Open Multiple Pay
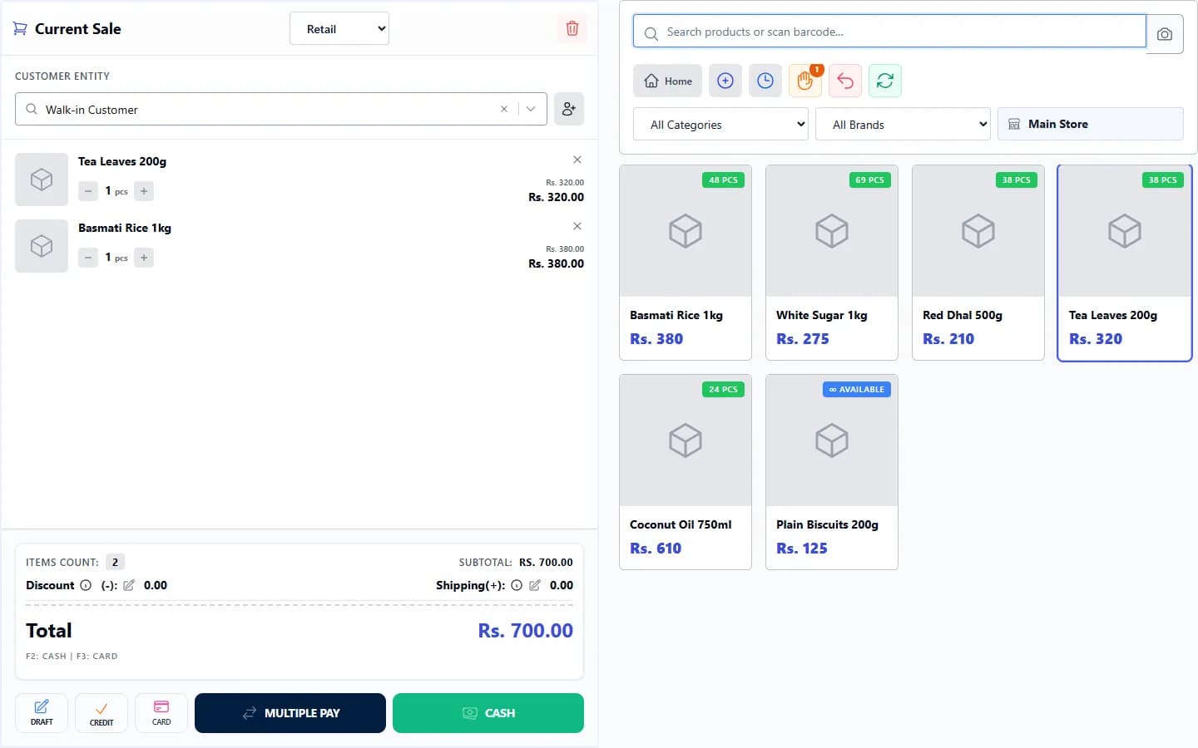 290,713
